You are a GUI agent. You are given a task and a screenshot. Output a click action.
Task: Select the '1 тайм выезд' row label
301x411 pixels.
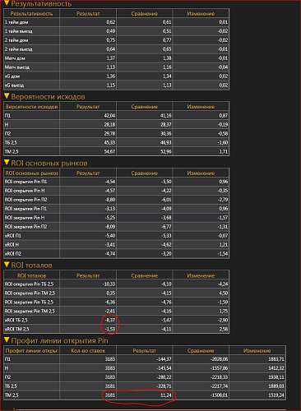coord(18,31)
